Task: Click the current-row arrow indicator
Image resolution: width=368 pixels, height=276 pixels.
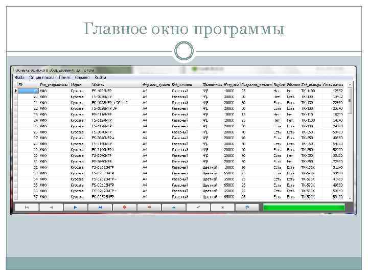Action: click(x=16, y=90)
